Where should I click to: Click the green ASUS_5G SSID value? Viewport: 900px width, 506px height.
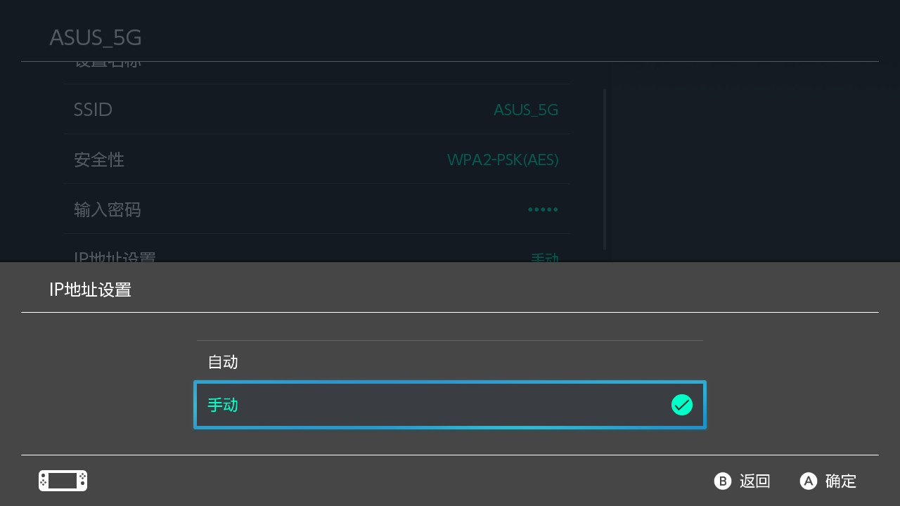[x=525, y=110]
